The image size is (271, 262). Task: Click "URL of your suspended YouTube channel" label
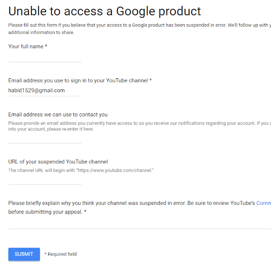tap(58, 162)
